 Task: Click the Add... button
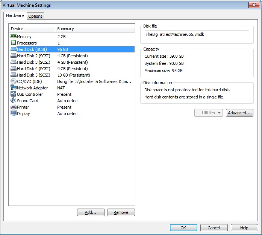[x=91, y=212]
